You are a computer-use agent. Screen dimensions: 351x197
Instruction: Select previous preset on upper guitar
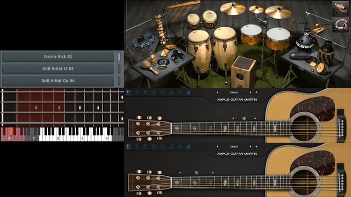pos(217,92)
